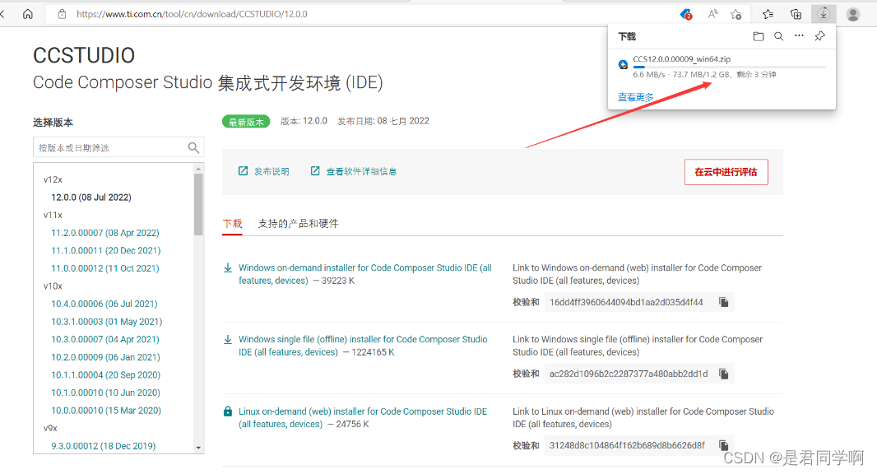Viewport: 877px width, 474px height.
Task: Select version 10.1.0.00010 (10 Jun 2020)
Action: click(105, 393)
